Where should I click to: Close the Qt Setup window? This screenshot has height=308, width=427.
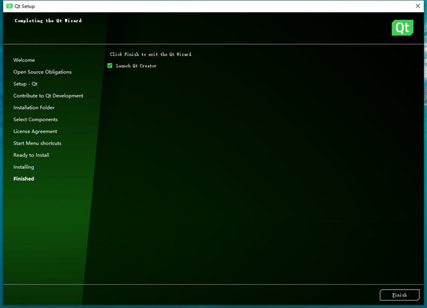tap(418, 6)
